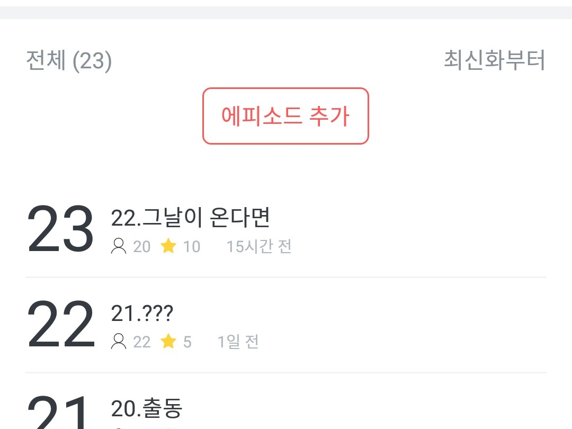572x429 pixels.
Task: Click the yellow star icon on episode 22
Action: pos(168,342)
